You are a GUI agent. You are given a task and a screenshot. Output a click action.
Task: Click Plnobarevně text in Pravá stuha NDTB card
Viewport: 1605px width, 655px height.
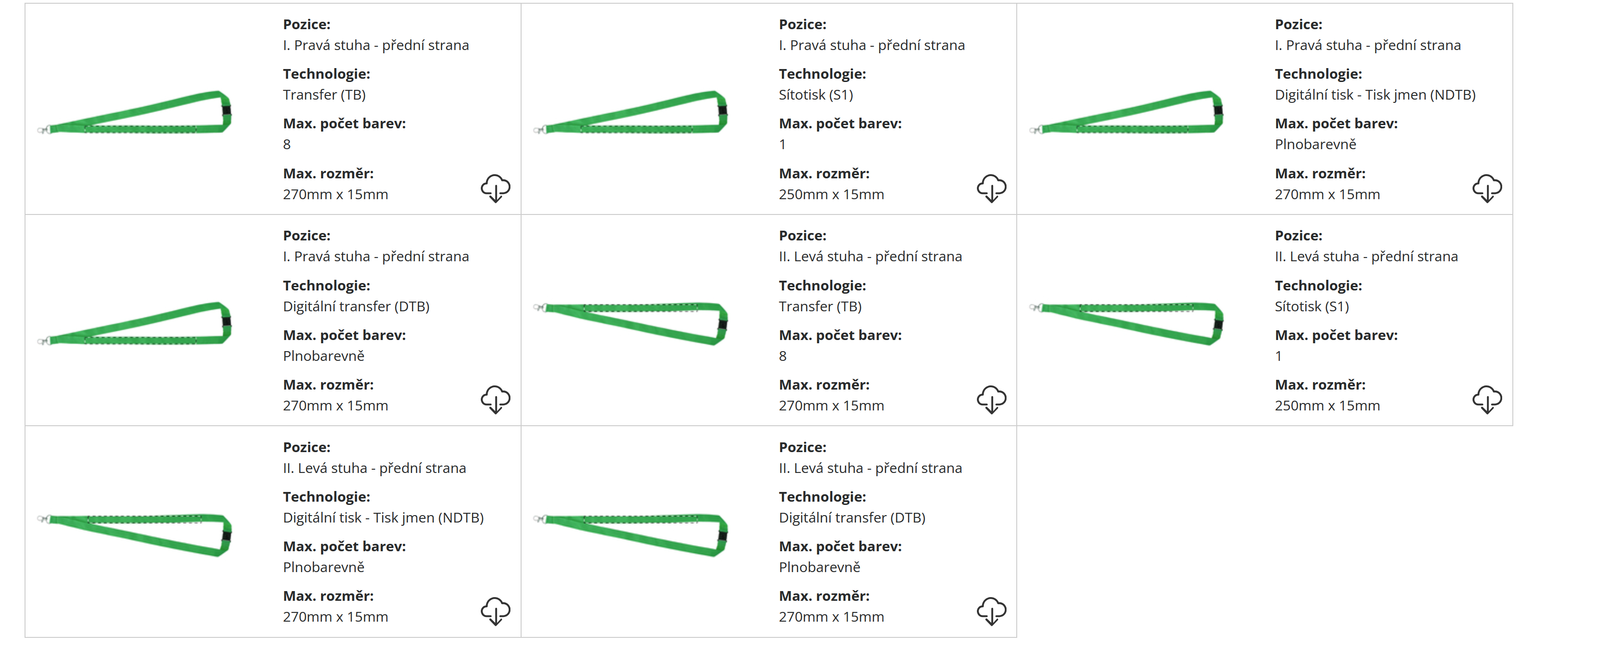[1315, 145]
